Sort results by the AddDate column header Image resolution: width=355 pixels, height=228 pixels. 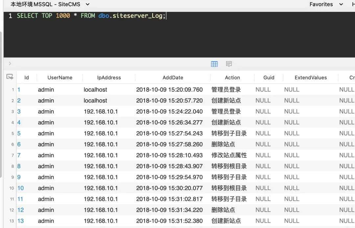pyautogui.click(x=173, y=77)
